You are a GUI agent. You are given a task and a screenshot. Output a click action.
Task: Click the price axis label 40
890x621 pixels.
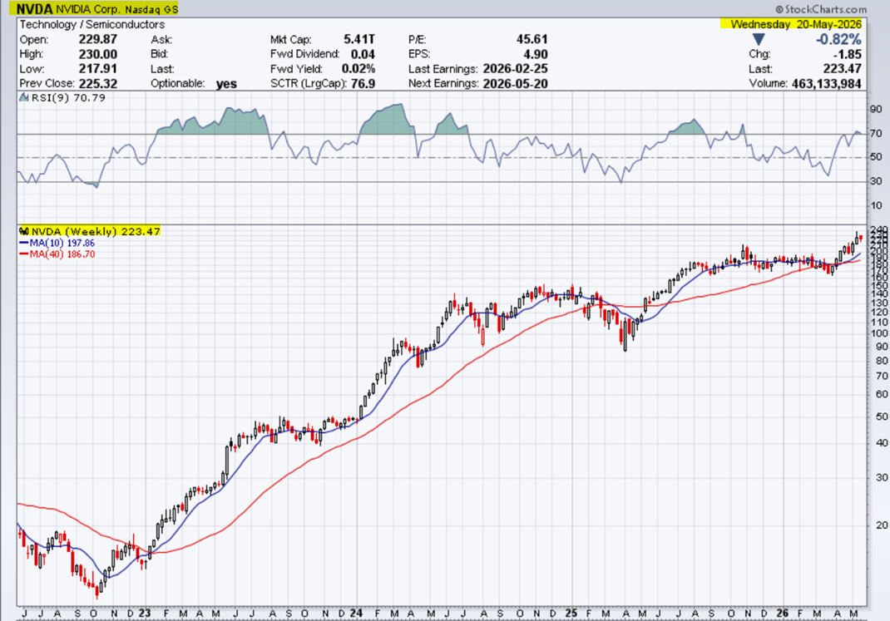tap(882, 443)
